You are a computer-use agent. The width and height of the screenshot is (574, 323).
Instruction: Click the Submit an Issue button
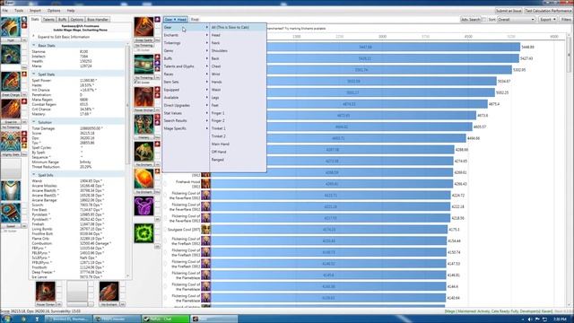tap(509, 11)
